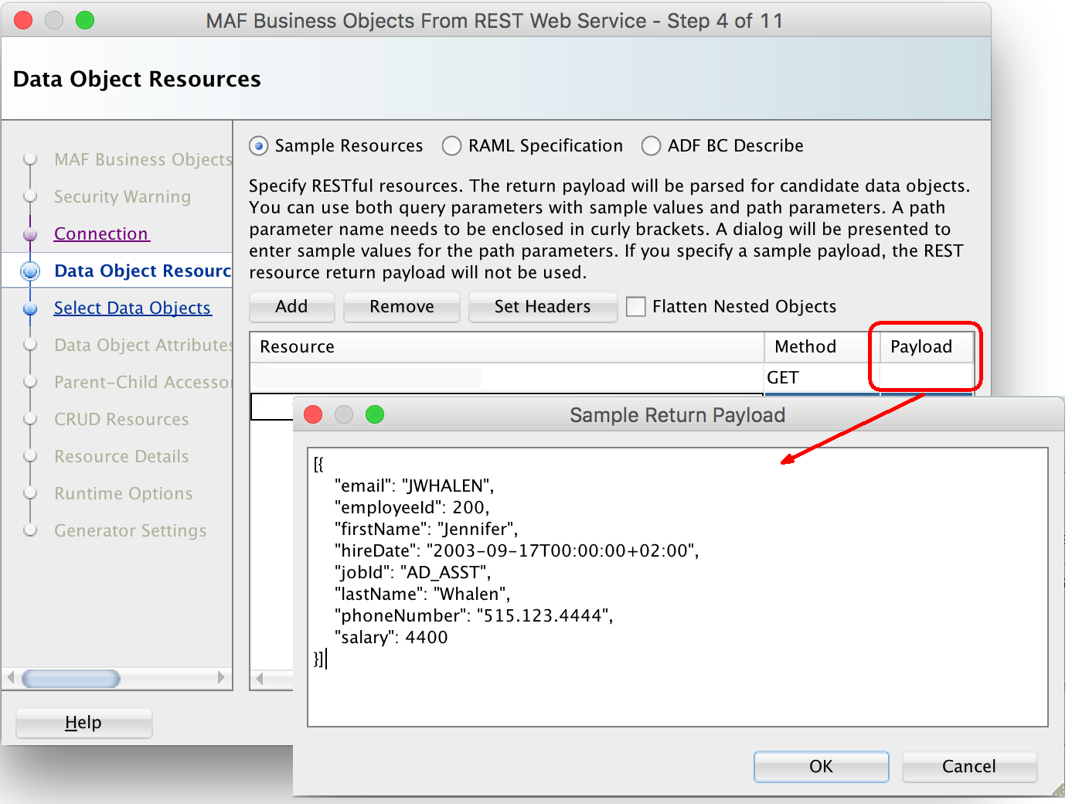Open Help for the wizard
The width and height of the screenshot is (1072, 804).
point(83,723)
